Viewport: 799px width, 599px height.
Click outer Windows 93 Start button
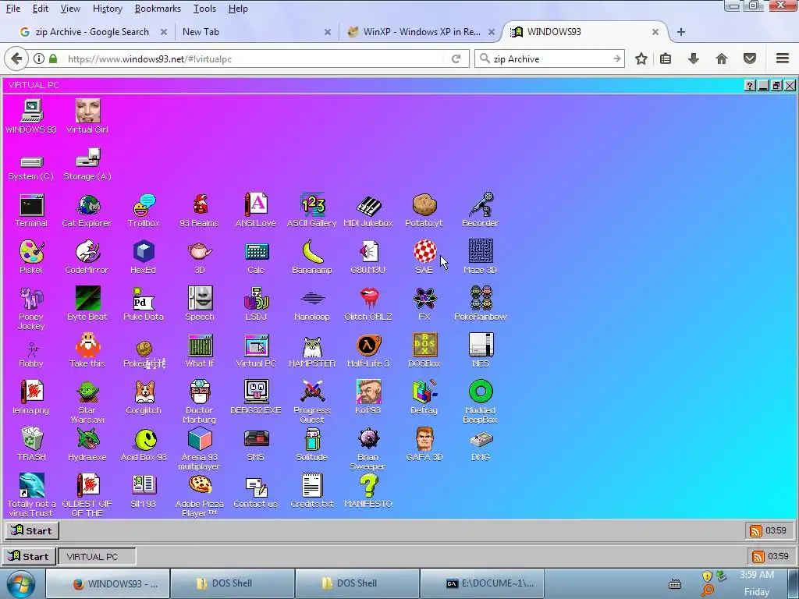(x=29, y=556)
